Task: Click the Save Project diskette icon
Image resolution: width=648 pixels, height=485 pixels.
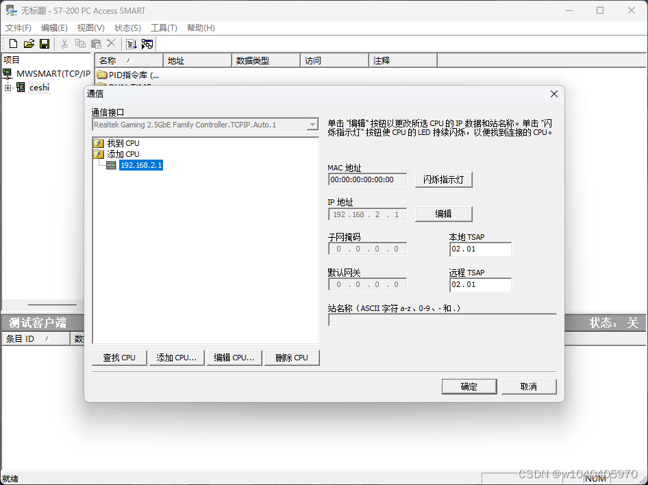Action: tap(44, 43)
